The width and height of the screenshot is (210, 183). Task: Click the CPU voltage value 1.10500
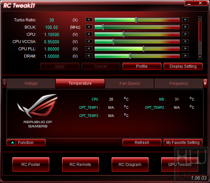click(x=52, y=34)
